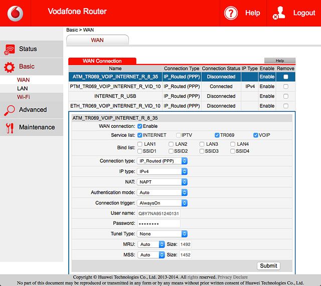Click the MRU Size field
This screenshot has height=286, width=321.
(x=185, y=244)
